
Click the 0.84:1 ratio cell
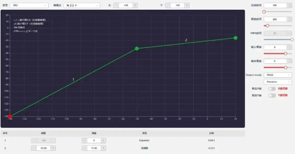pyautogui.click(x=211, y=140)
